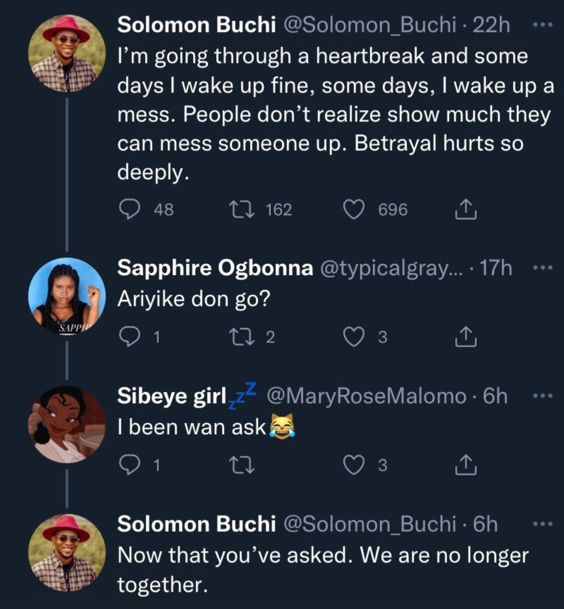Image resolution: width=564 pixels, height=609 pixels.
Task: Share Solomon Buchi's heartbreak tweet
Action: tap(466, 210)
